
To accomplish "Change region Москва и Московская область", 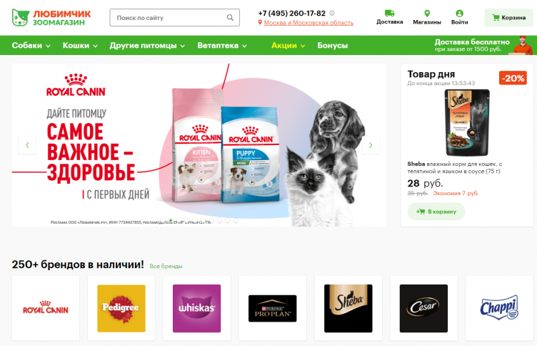I will pyautogui.click(x=308, y=23).
